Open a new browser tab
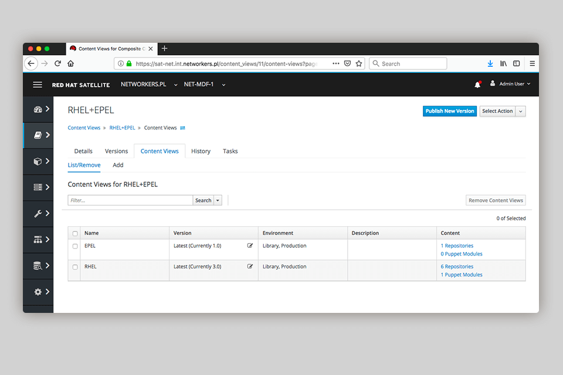563x375 pixels. click(x=164, y=49)
